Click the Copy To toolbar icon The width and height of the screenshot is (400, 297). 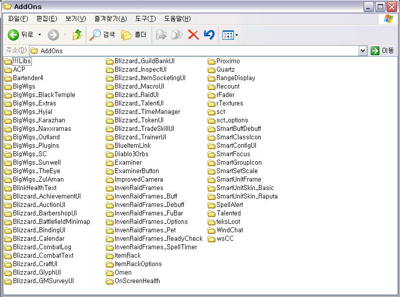(177, 35)
